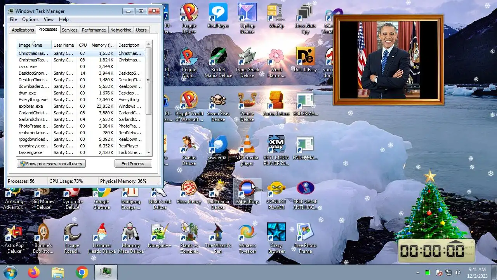The width and height of the screenshot is (497, 280).
Task: Open the Winaero Tweaker shortcut
Action: (247, 238)
